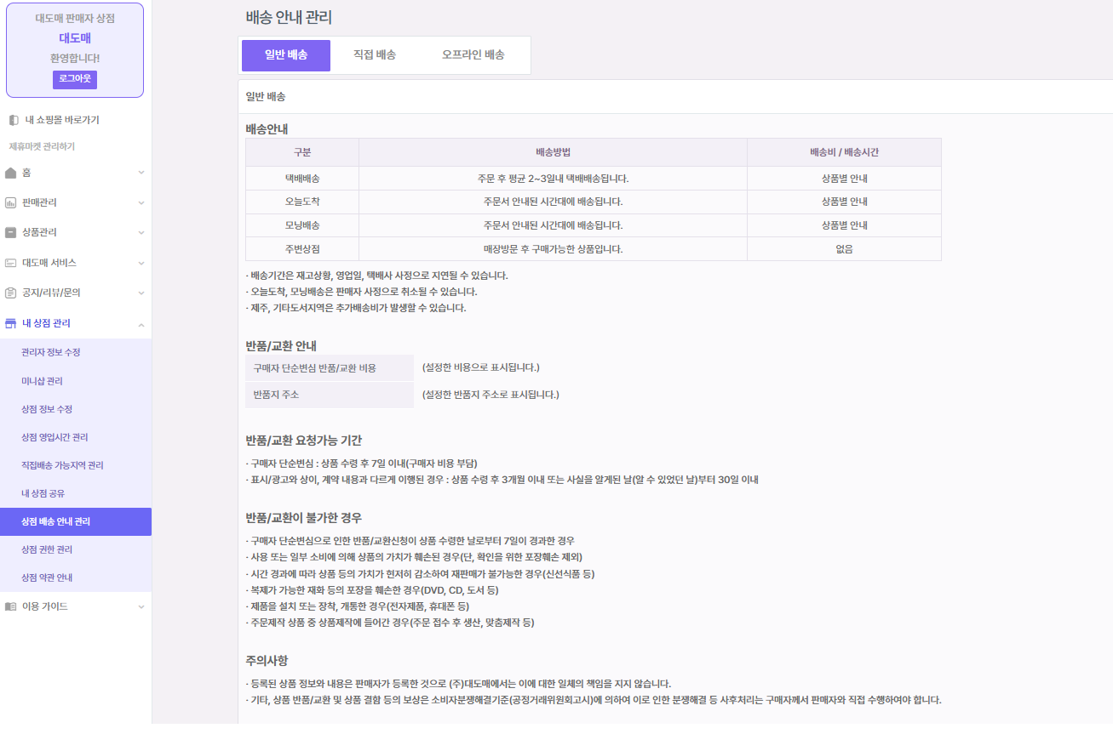
Task: Switch to the 직접 배송 tab
Action: pos(375,55)
